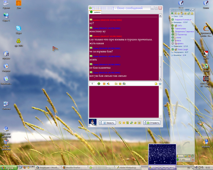This screenshot has height=170, width=213.
Task: Click the blue X clear icon in chat toolbar
Action: click(160, 83)
